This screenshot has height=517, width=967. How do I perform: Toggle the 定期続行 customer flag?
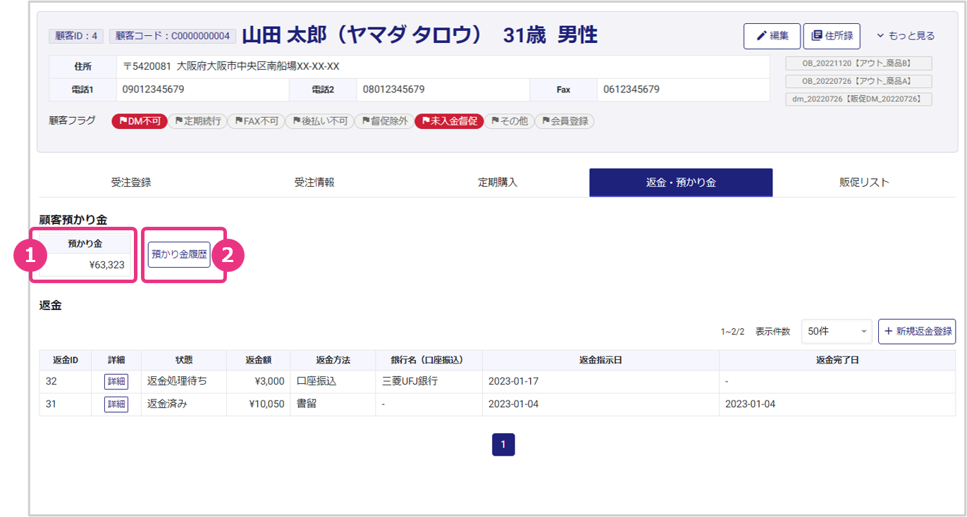[197, 121]
